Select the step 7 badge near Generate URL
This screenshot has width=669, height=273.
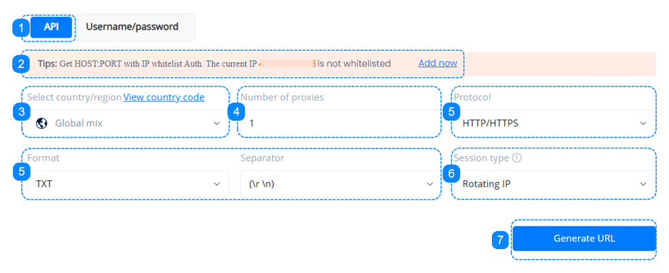click(498, 239)
